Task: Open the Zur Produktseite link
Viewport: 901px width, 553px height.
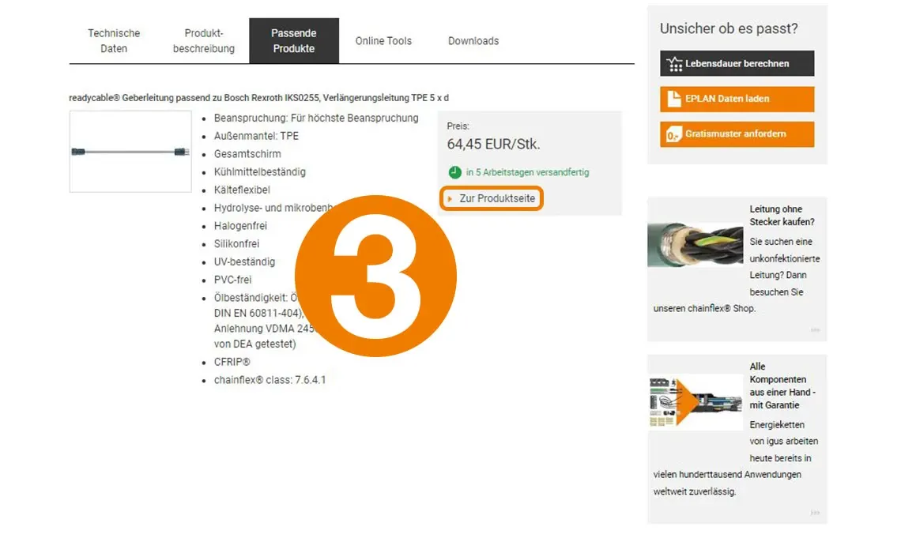Action: [x=492, y=198]
